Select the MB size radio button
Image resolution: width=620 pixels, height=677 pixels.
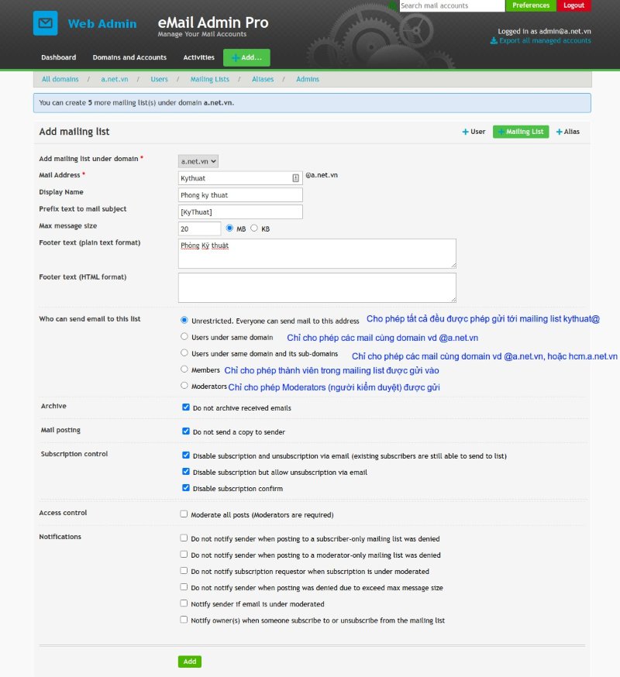coord(229,228)
